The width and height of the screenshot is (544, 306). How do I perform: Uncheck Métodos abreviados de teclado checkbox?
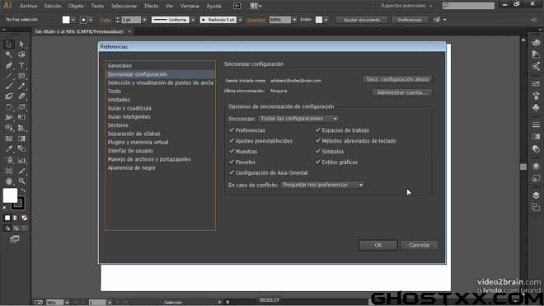click(x=318, y=141)
